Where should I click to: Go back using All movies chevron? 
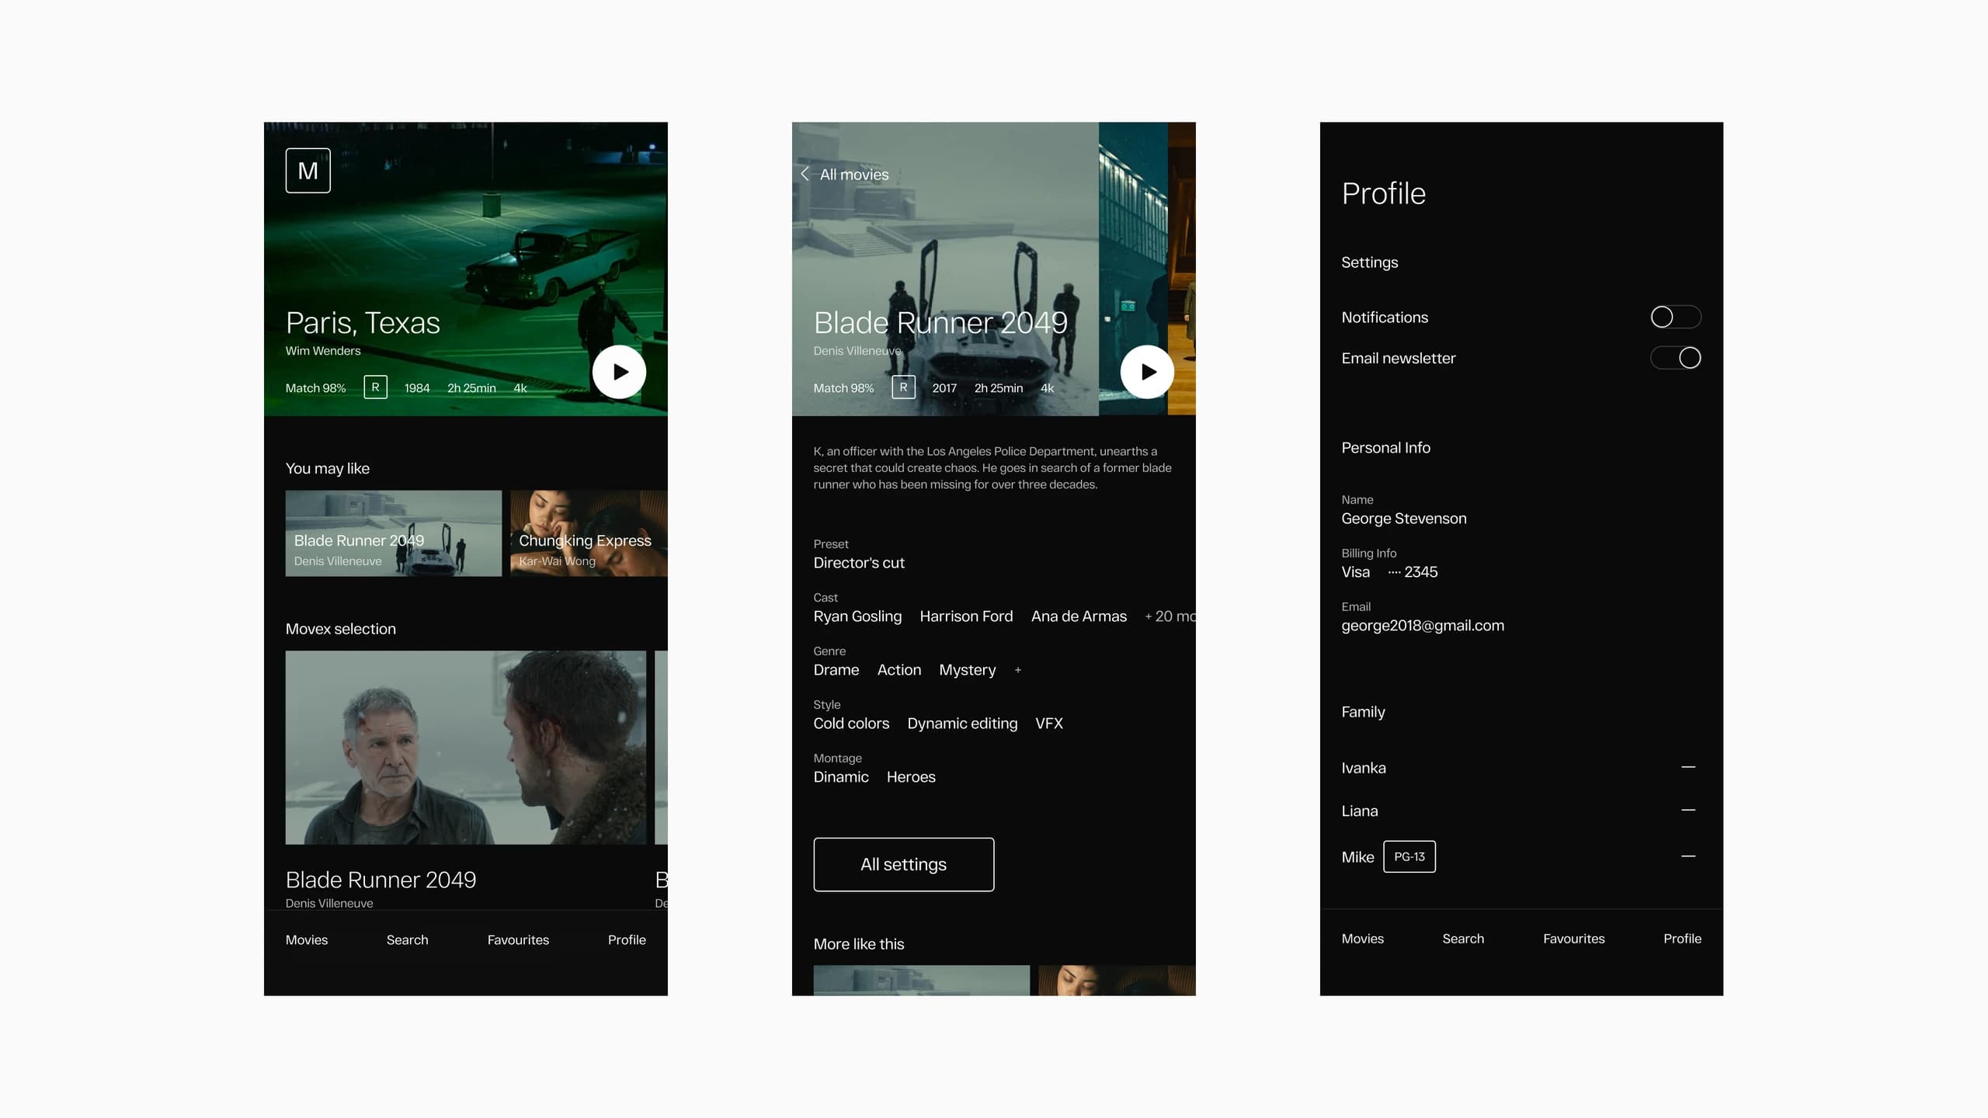pos(805,174)
